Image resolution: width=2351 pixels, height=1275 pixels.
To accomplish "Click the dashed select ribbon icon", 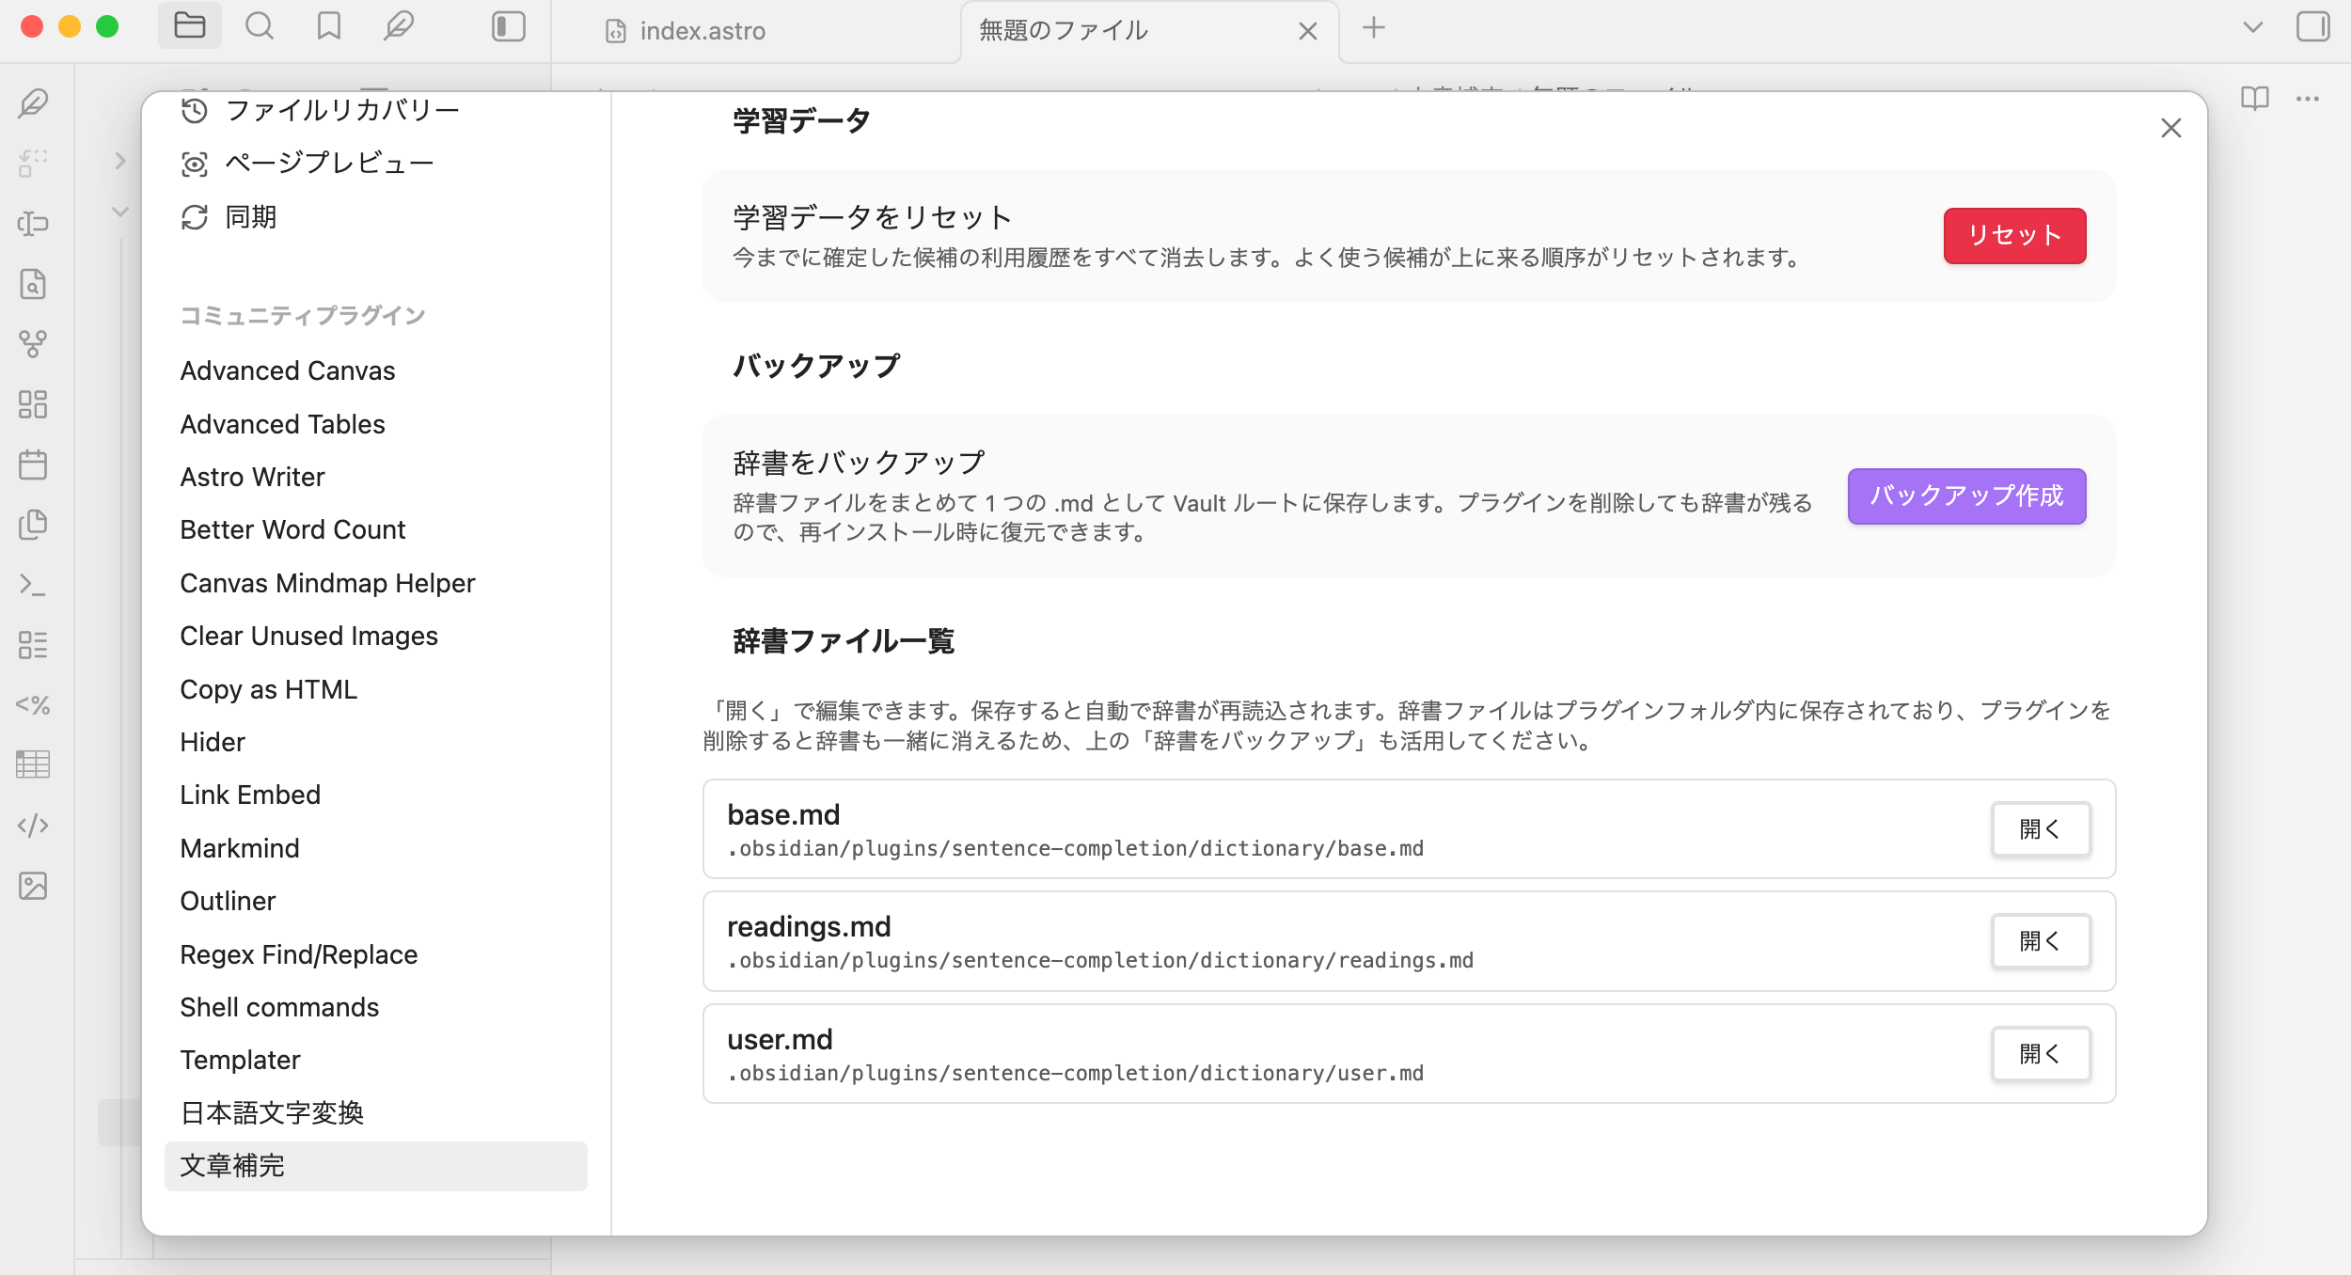I will pos(33,163).
